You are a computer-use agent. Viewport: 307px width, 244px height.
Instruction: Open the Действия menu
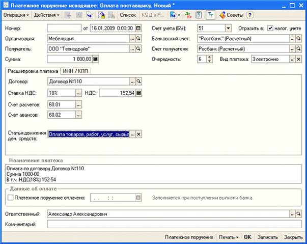click(x=47, y=15)
